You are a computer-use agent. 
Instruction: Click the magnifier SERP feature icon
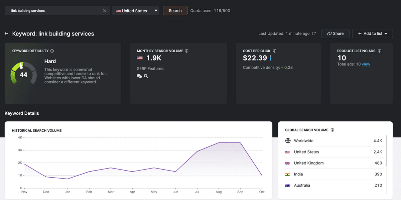point(146,76)
